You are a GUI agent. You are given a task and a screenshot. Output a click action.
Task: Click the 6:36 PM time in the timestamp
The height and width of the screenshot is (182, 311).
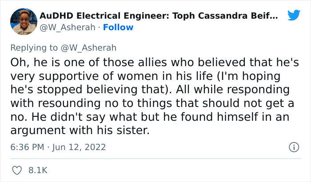27,147
